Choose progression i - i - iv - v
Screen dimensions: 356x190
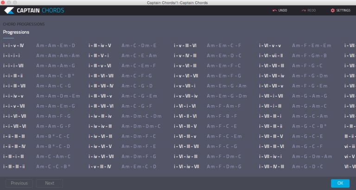[x=13, y=96]
